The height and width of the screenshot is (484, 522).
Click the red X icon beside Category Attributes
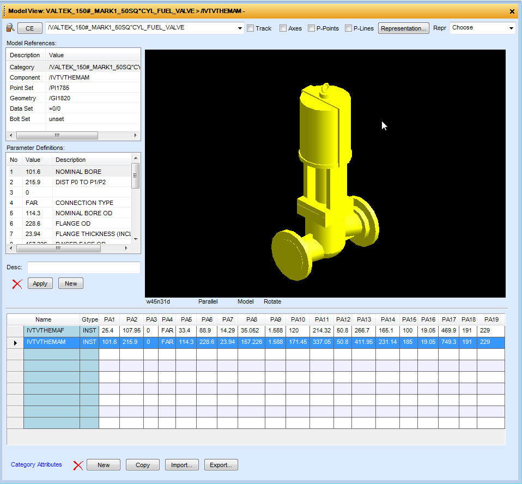point(78,465)
